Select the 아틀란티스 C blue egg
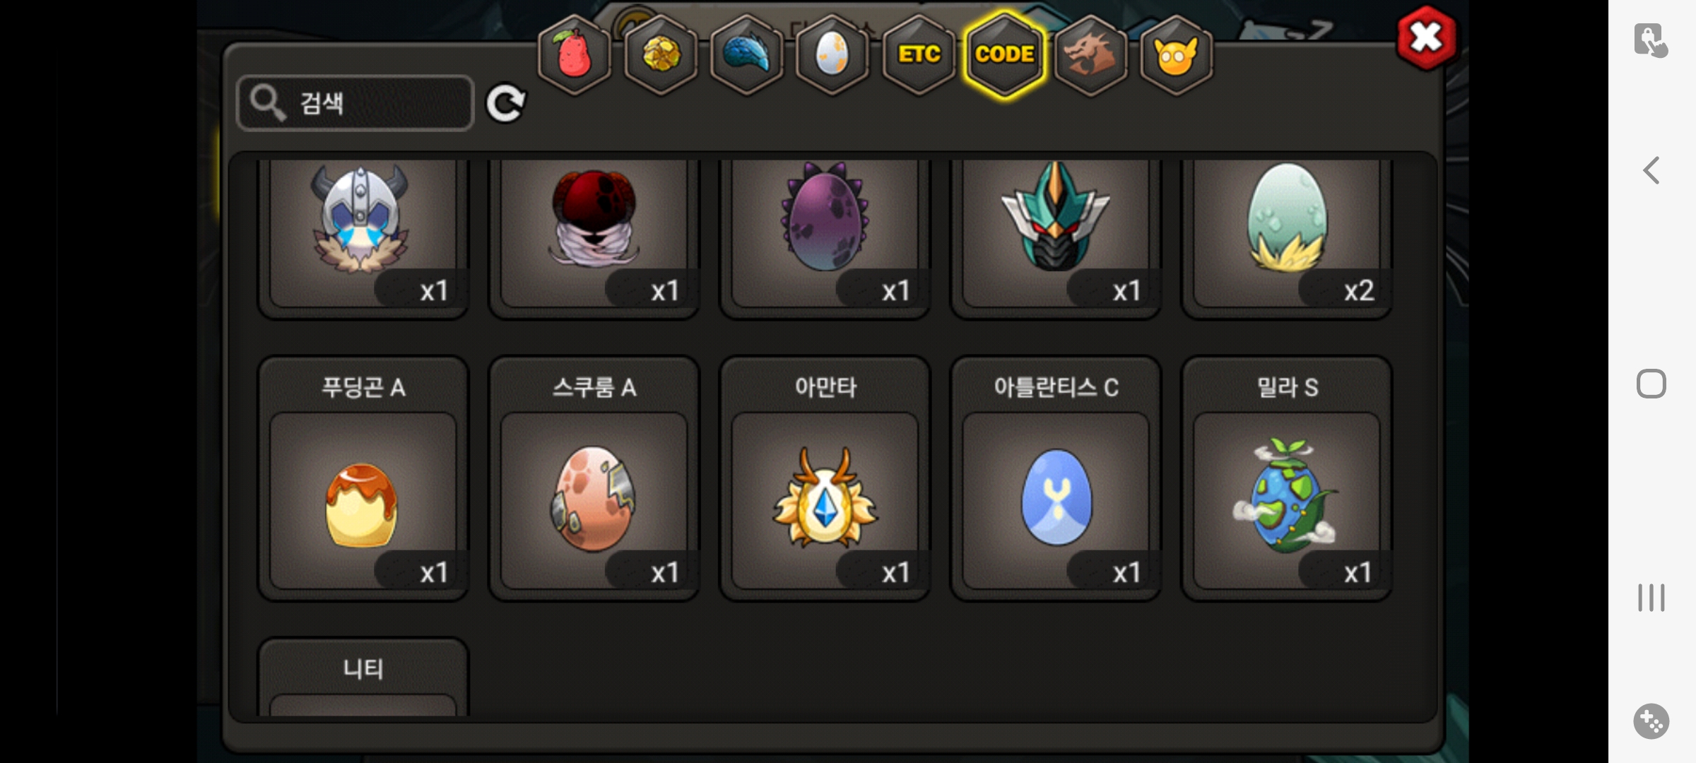The image size is (1696, 763). pyautogui.click(x=1056, y=478)
